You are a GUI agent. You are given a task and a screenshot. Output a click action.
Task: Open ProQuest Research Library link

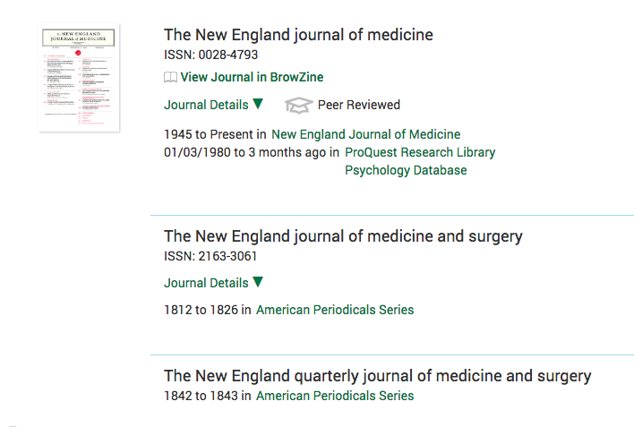click(420, 152)
